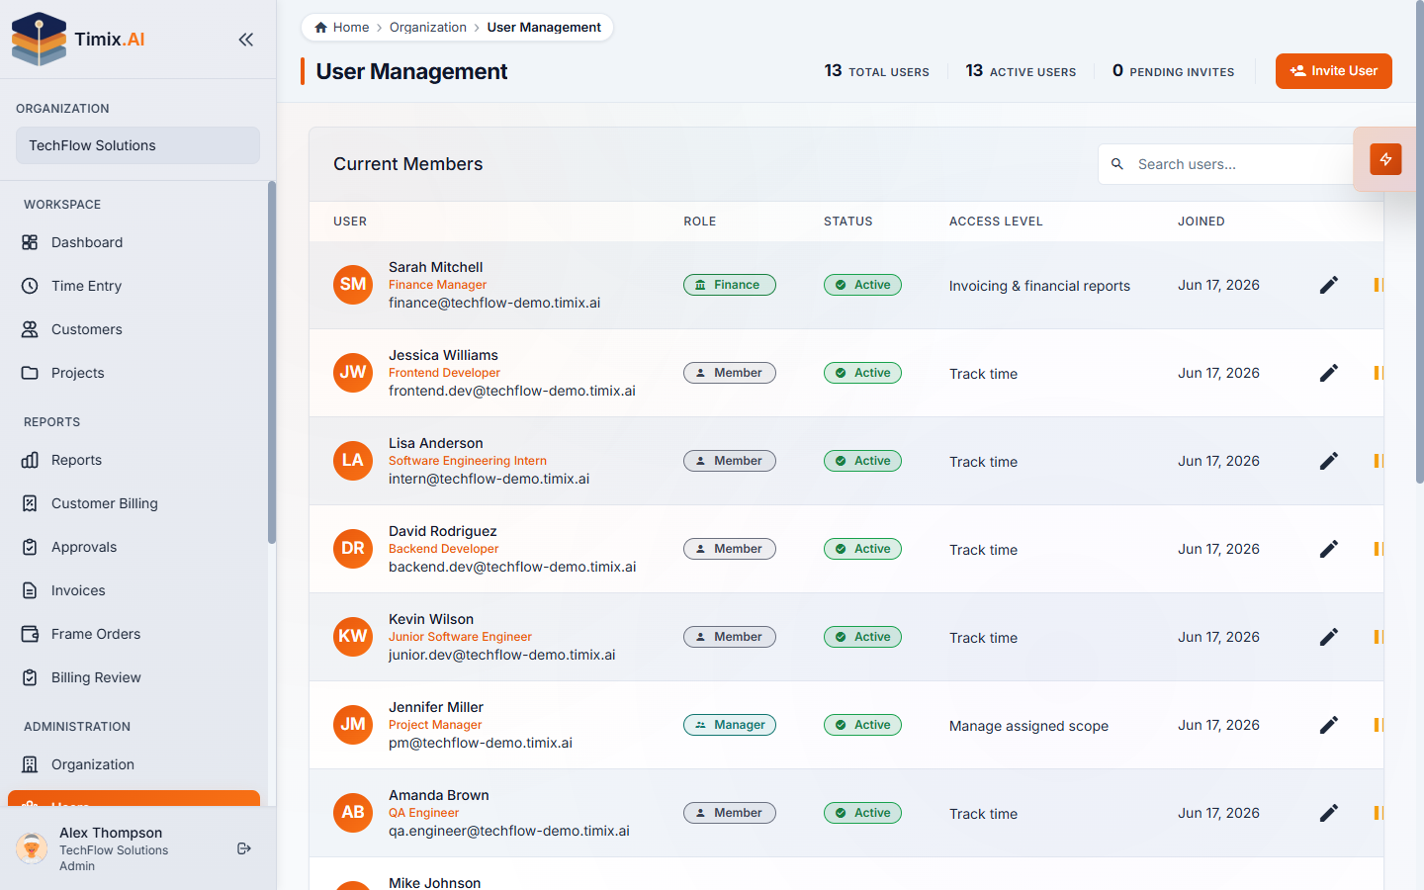Click David Rodriguez's DR avatar
1424x890 pixels.
pyautogui.click(x=353, y=549)
